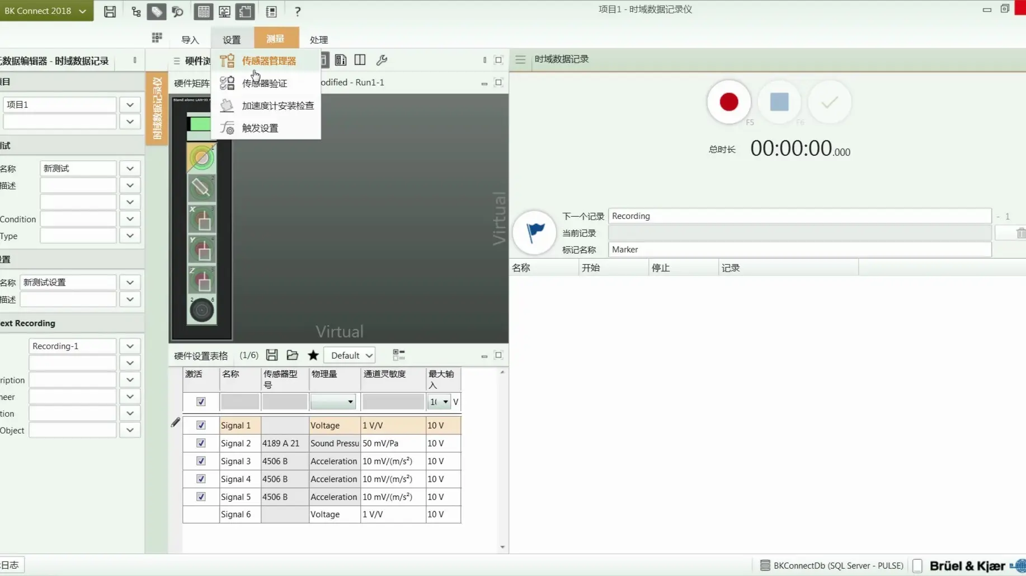Click the wrench settings icon in hardware panel

click(x=382, y=60)
